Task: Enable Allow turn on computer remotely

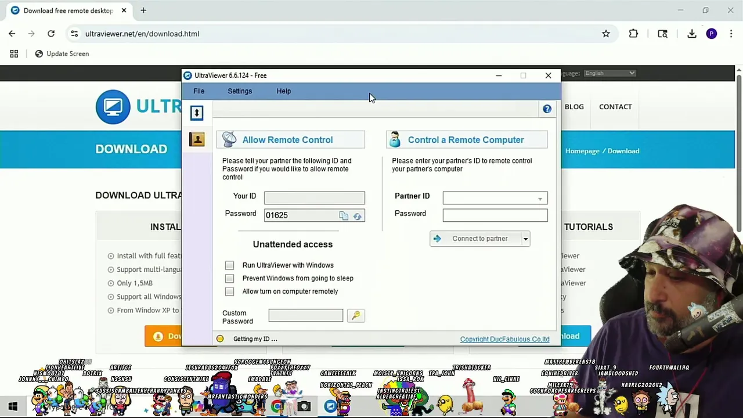Action: [x=229, y=291]
